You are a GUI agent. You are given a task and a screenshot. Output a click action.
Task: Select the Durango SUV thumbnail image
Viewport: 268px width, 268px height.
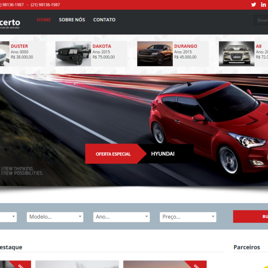click(x=155, y=54)
